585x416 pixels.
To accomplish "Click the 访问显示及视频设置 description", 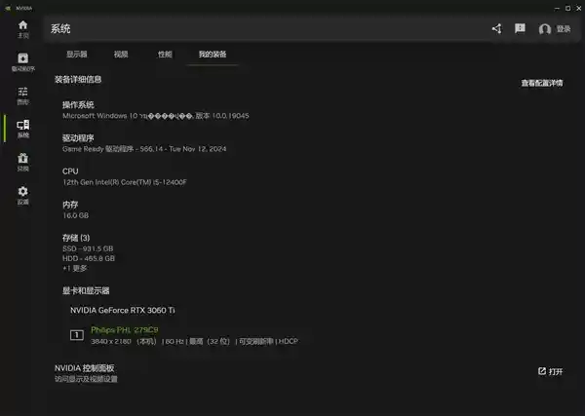I will 86,379.
